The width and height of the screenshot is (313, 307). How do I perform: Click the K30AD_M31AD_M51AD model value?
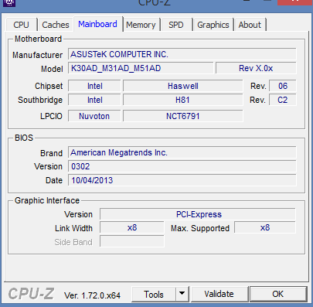coord(141,68)
